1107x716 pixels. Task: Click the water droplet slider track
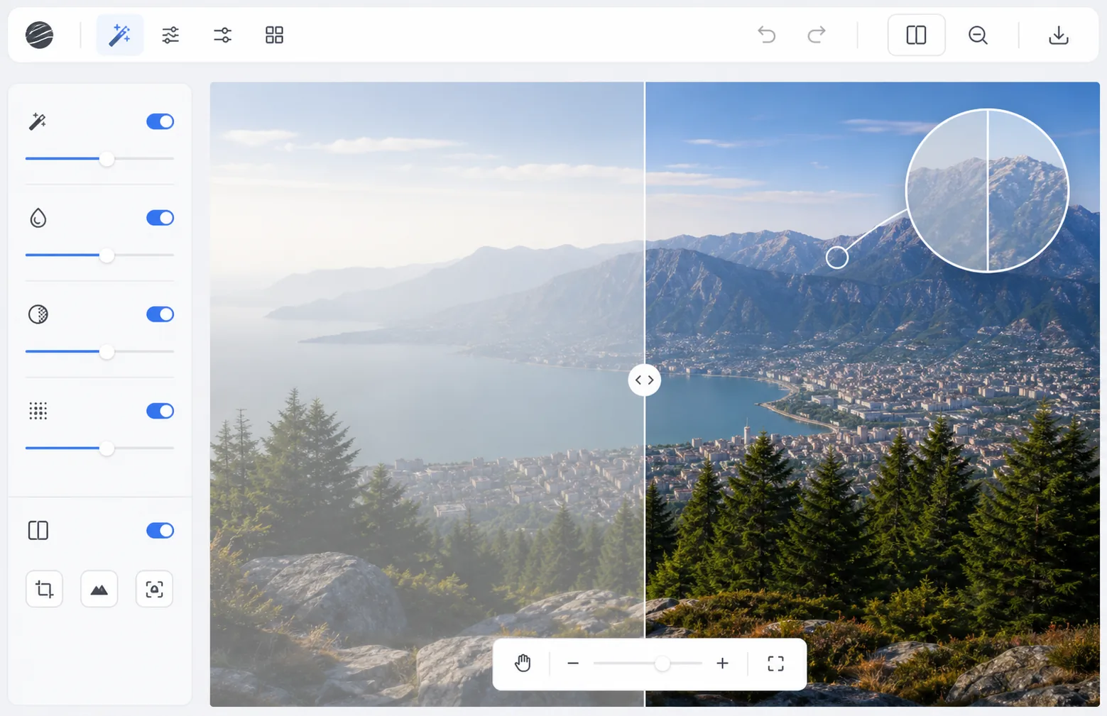(x=99, y=255)
